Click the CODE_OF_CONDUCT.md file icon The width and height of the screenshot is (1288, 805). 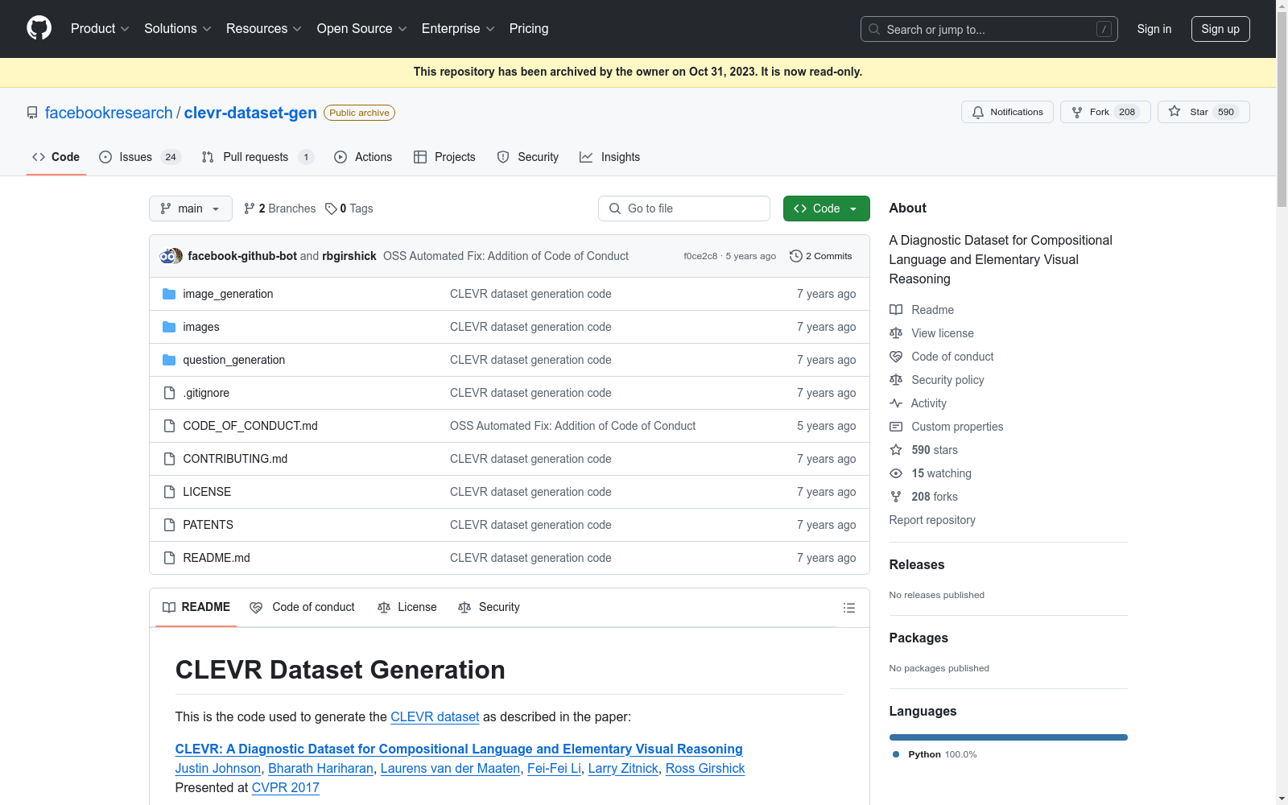(x=169, y=426)
